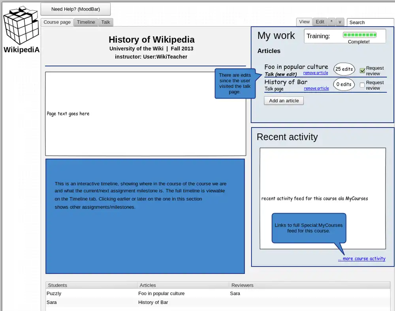The height and width of the screenshot is (311, 395).
Task: Check Request review for Foo in popular culture
Action: [x=362, y=71]
